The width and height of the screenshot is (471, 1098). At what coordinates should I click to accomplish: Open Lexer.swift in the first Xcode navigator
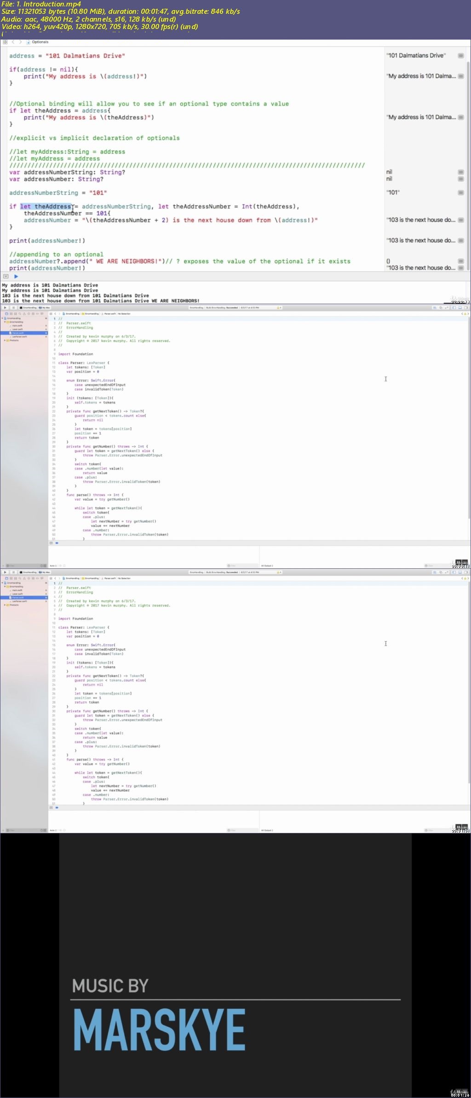17,329
